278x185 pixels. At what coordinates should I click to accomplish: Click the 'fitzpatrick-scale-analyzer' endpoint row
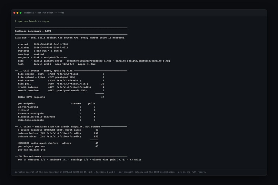pyautogui.click(x=57, y=117)
